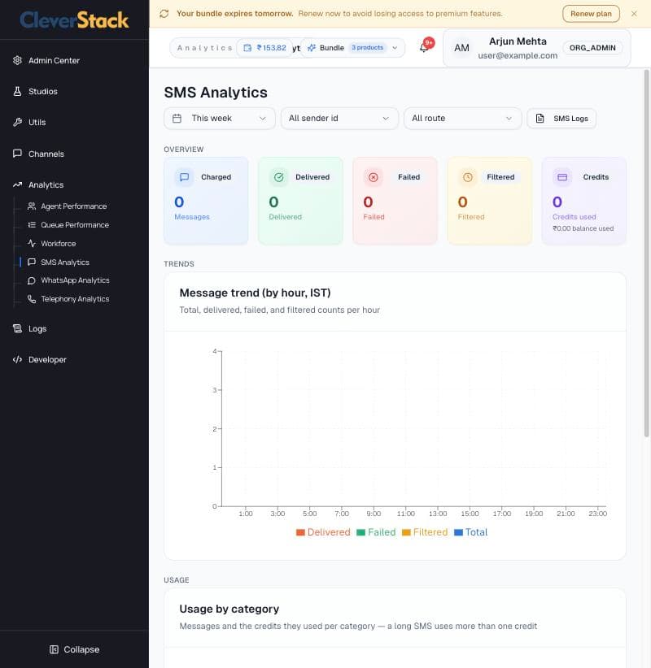Open Queue Performance analytics
Viewport: 651px width, 668px height.
68,225
